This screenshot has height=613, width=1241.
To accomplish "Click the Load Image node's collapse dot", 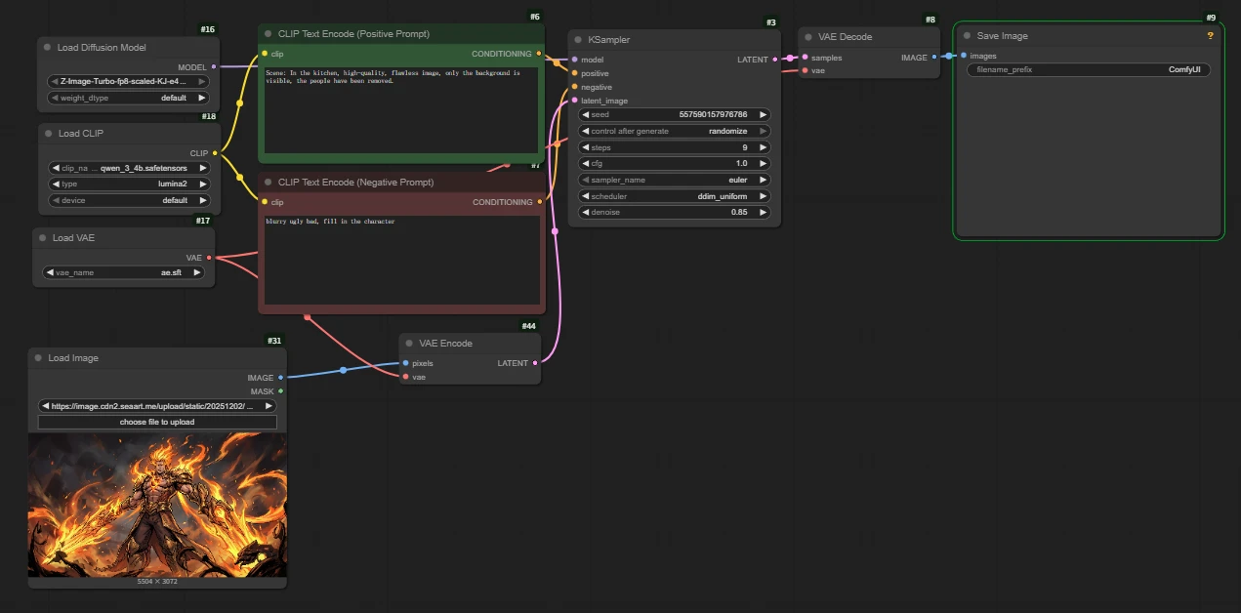I will 38,358.
